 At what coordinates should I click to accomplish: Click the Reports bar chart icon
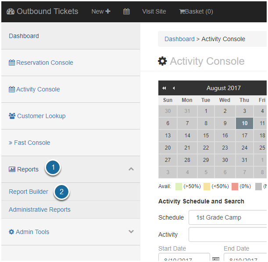[12, 169]
